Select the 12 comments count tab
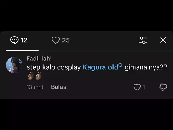 [x=24, y=40]
